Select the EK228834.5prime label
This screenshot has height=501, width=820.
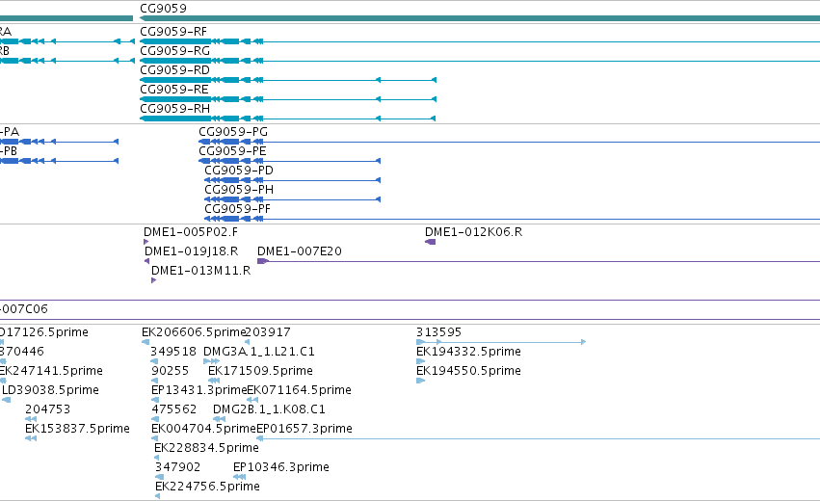point(206,448)
